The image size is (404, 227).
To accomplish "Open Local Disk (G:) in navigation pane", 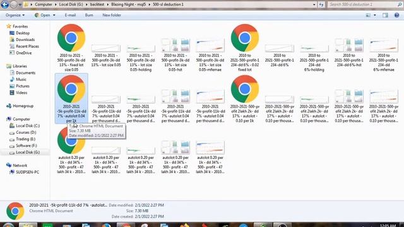I will 28,153.
